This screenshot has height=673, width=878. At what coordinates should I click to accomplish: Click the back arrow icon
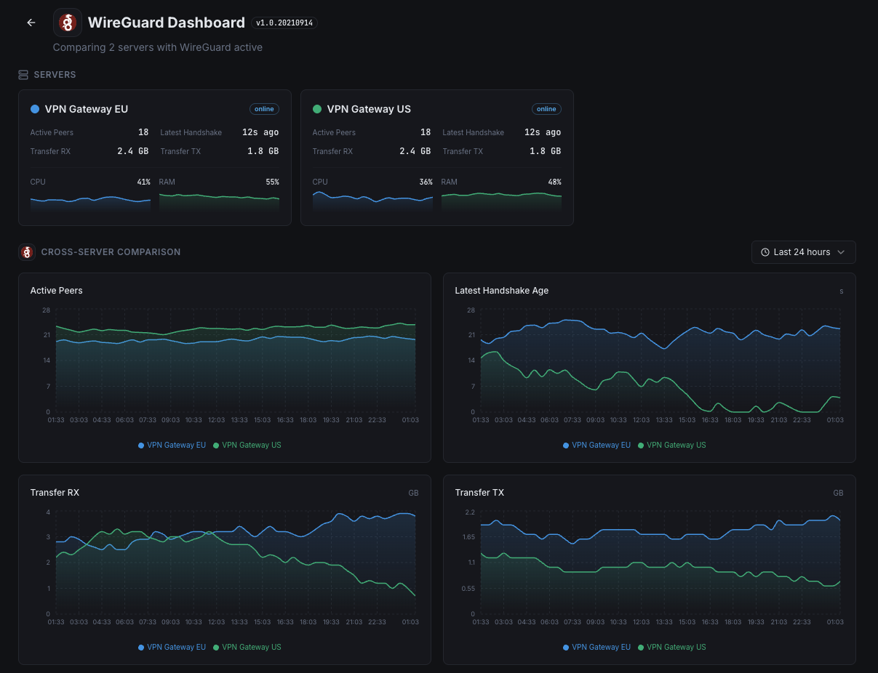31,23
